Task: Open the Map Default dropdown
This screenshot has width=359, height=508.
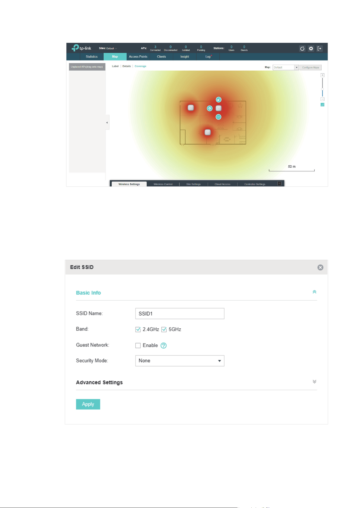Action: [x=286, y=67]
